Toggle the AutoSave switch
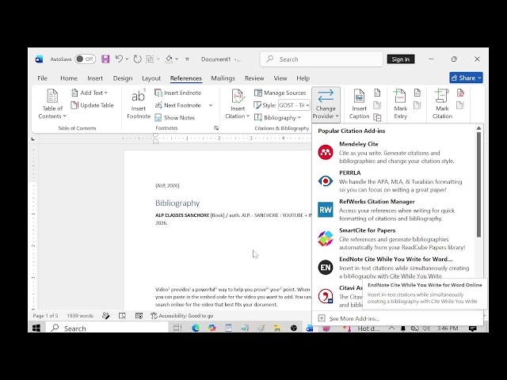 85,59
